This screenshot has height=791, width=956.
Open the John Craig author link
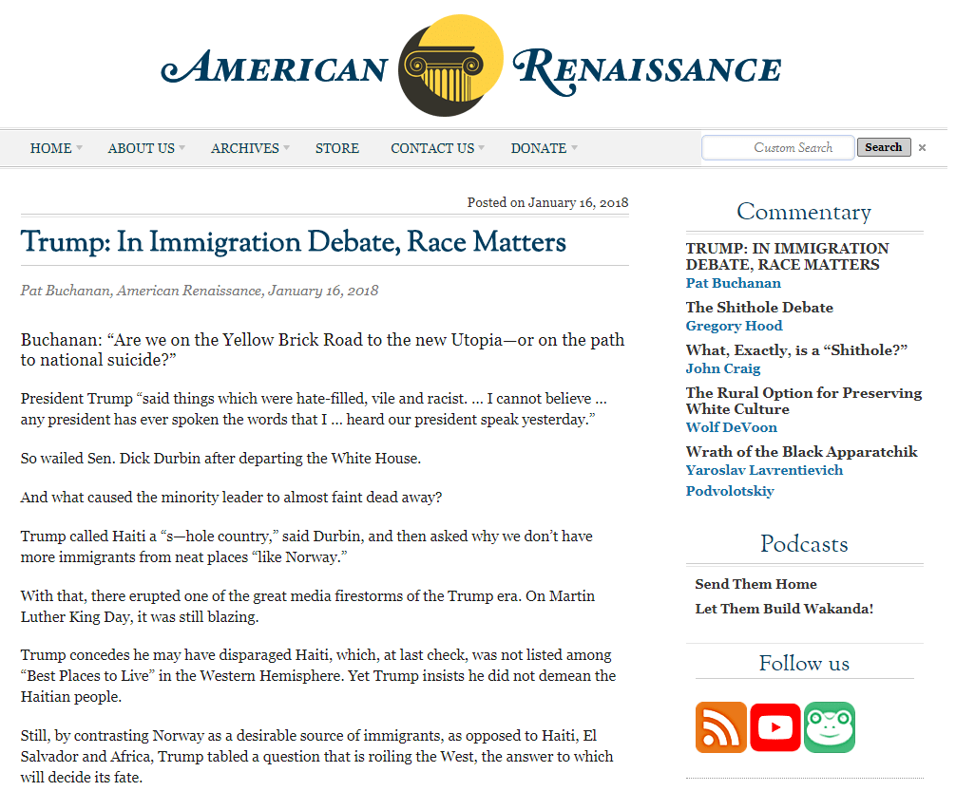coord(722,368)
